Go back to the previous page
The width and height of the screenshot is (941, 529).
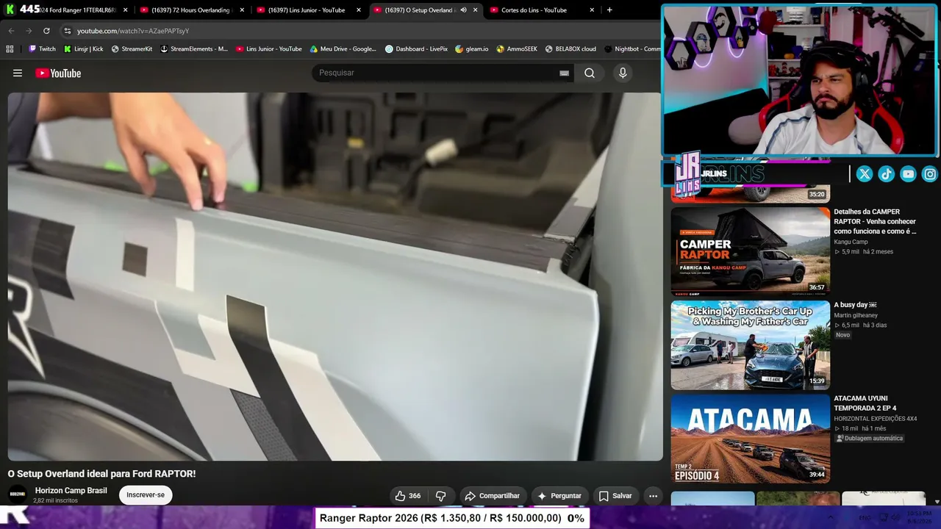11,31
